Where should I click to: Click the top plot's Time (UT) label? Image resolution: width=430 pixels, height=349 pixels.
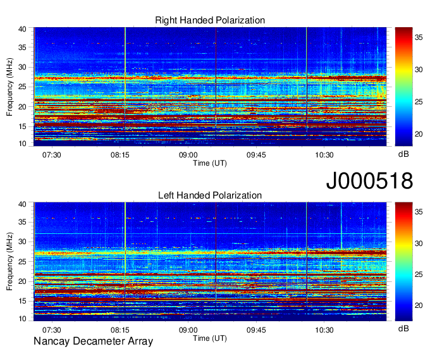coord(210,163)
